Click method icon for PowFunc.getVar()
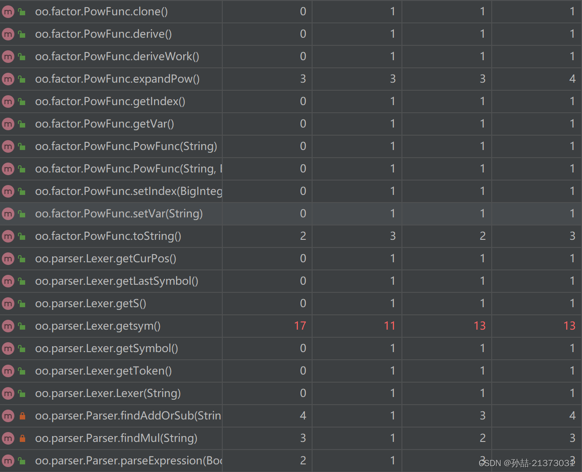Viewport: 582px width, 472px height. point(8,124)
